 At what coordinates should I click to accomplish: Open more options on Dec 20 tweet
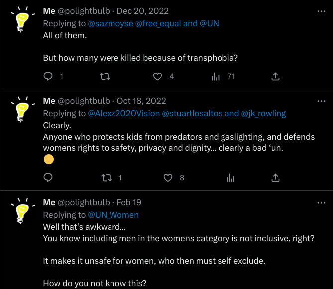[321, 11]
